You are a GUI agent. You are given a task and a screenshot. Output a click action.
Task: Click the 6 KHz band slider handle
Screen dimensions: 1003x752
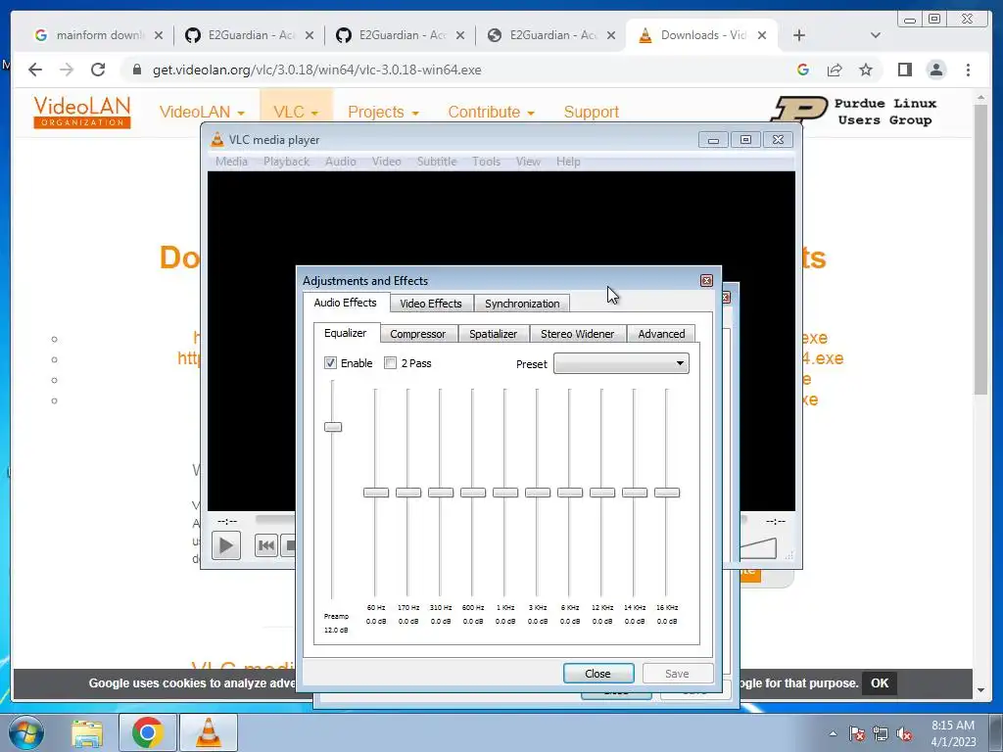[x=570, y=493]
